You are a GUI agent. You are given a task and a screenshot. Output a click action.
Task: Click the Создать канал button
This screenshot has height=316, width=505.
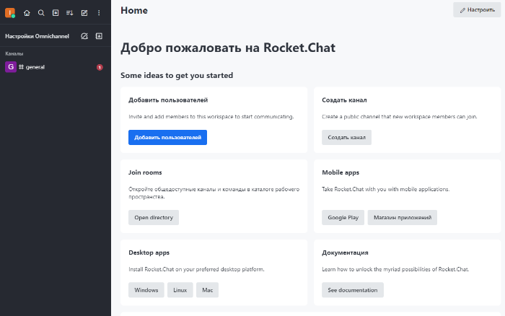[346, 138]
